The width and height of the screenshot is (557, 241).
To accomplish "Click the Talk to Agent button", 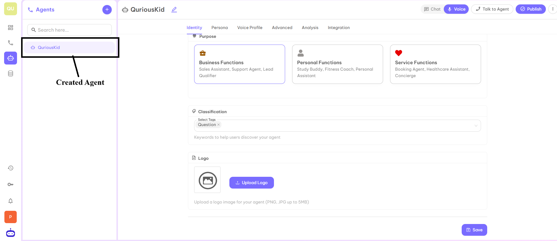I will [492, 9].
